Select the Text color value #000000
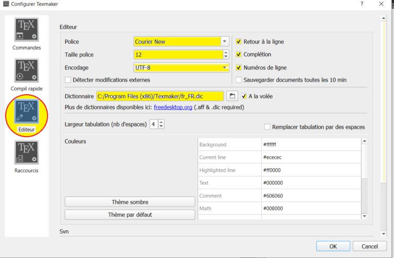Image resolution: width=394 pixels, height=258 pixels. [x=311, y=183]
